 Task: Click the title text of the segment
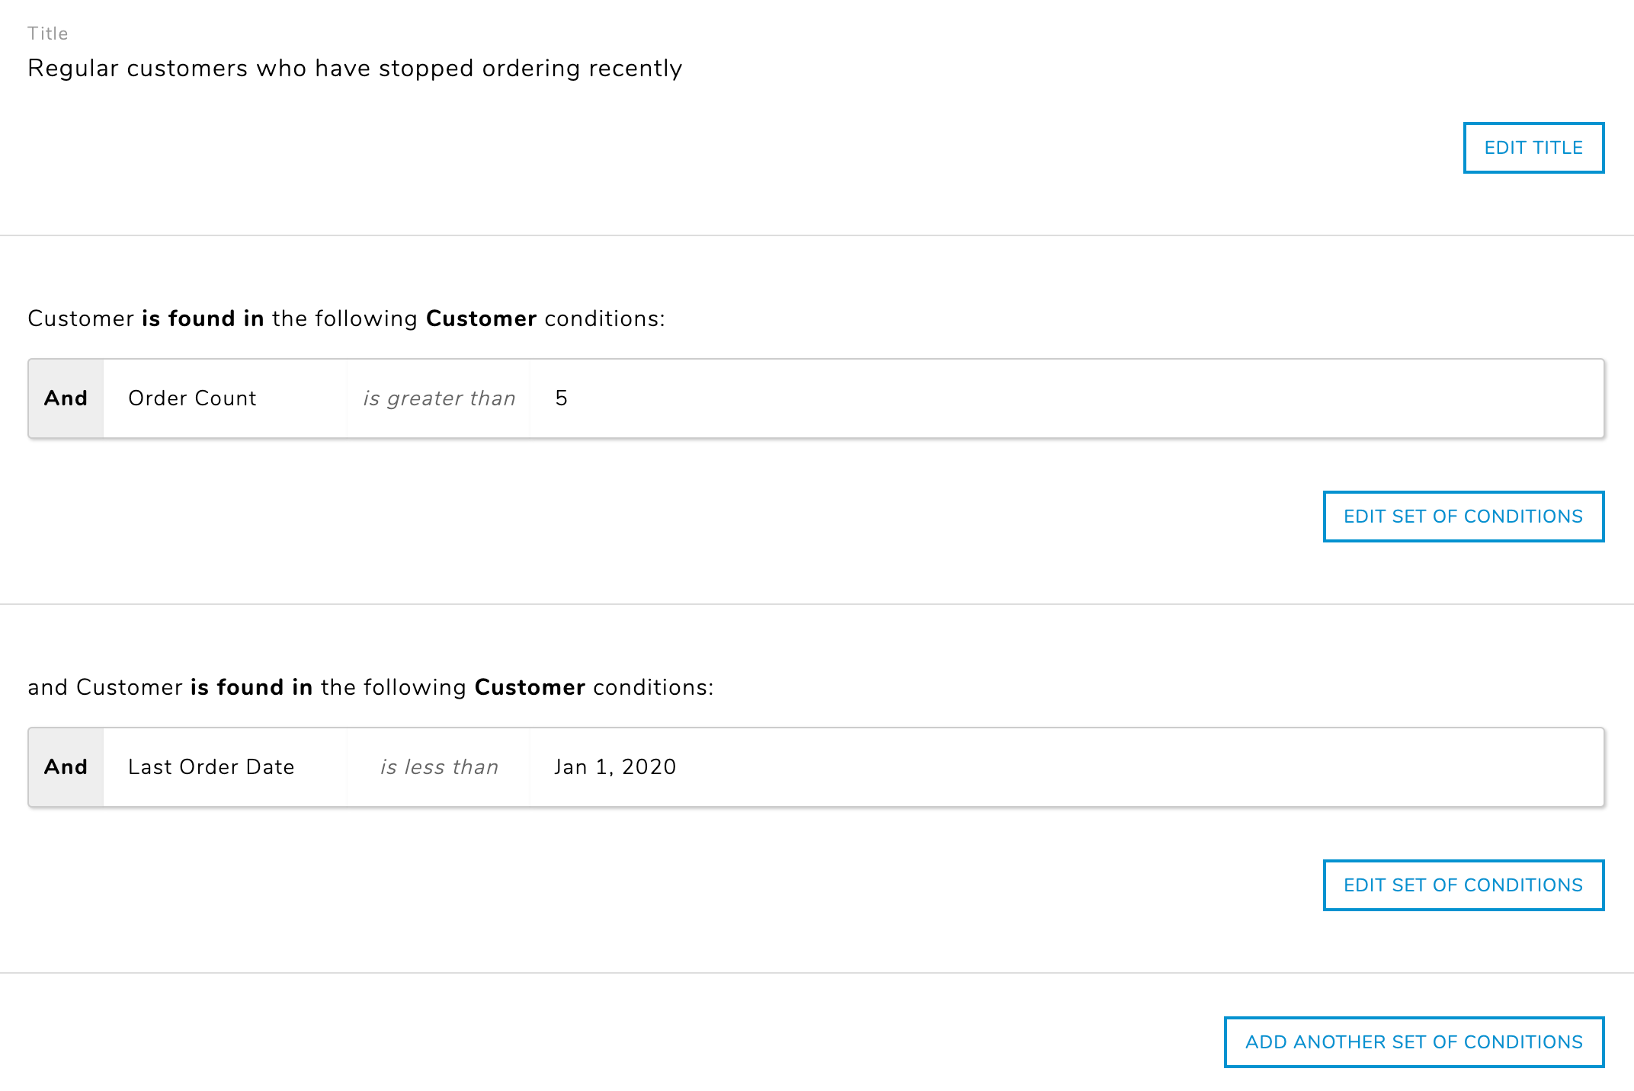point(355,68)
